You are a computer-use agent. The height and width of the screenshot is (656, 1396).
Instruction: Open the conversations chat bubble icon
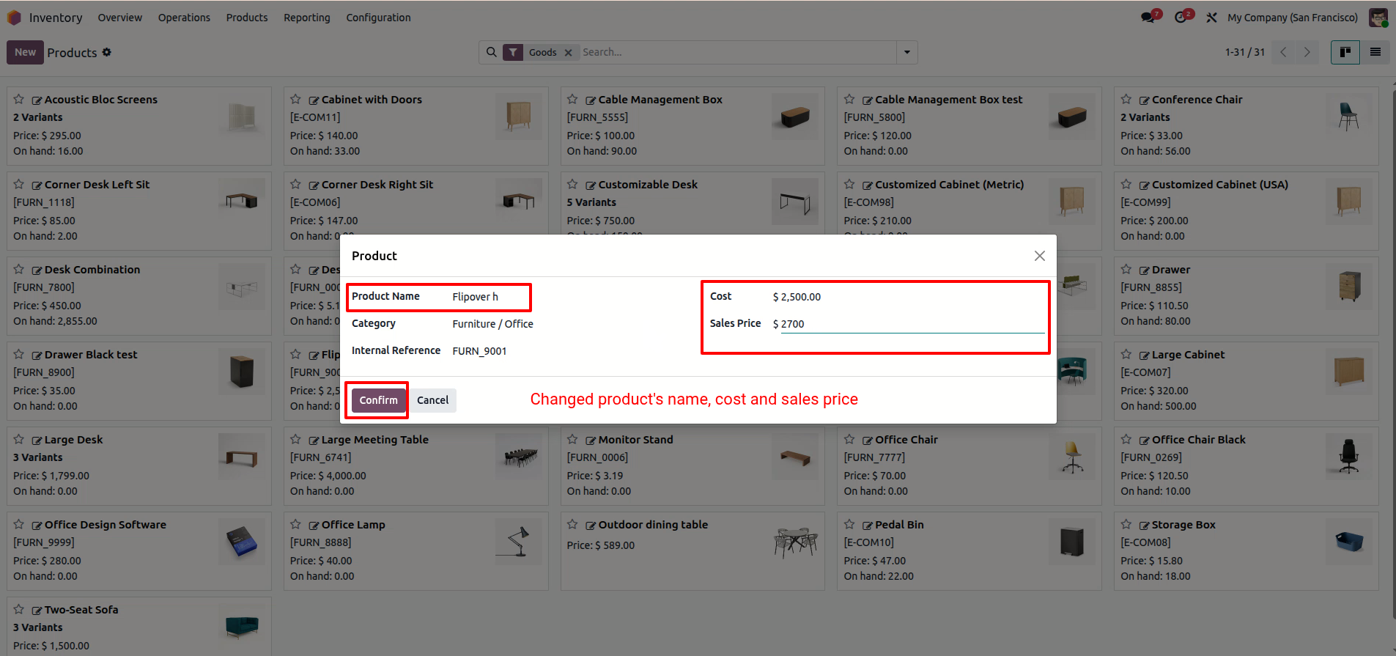click(x=1148, y=18)
